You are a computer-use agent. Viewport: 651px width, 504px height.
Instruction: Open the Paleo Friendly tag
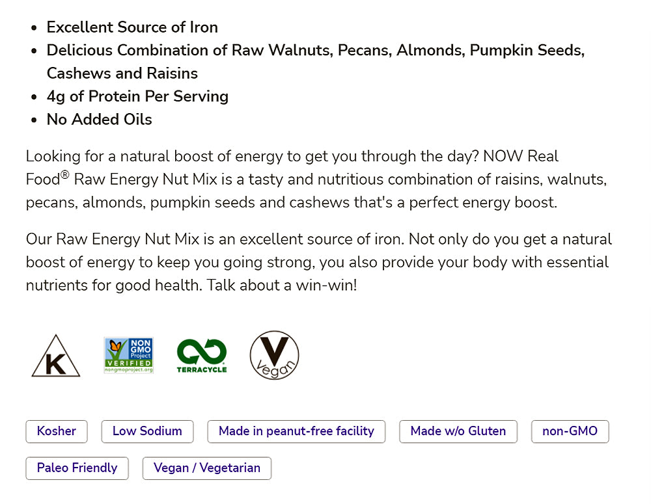tap(77, 468)
